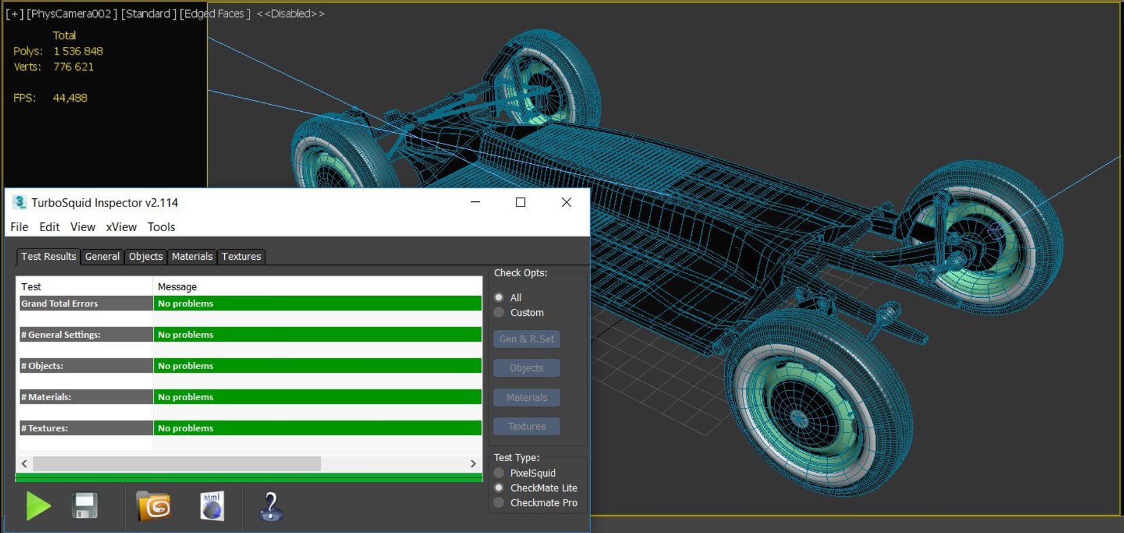Viewport: 1124px width, 533px height.
Task: Switch to the Textures tab
Action: click(x=241, y=256)
